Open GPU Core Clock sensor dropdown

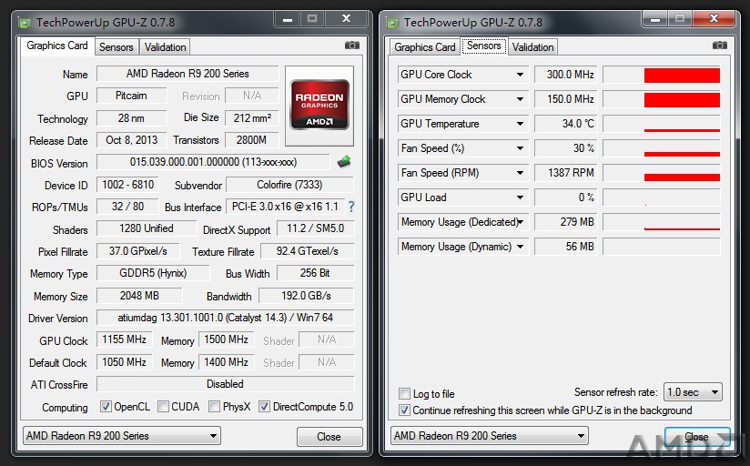click(x=520, y=75)
